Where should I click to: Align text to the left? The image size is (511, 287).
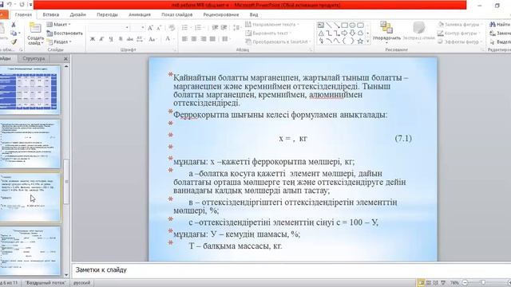click(184, 39)
